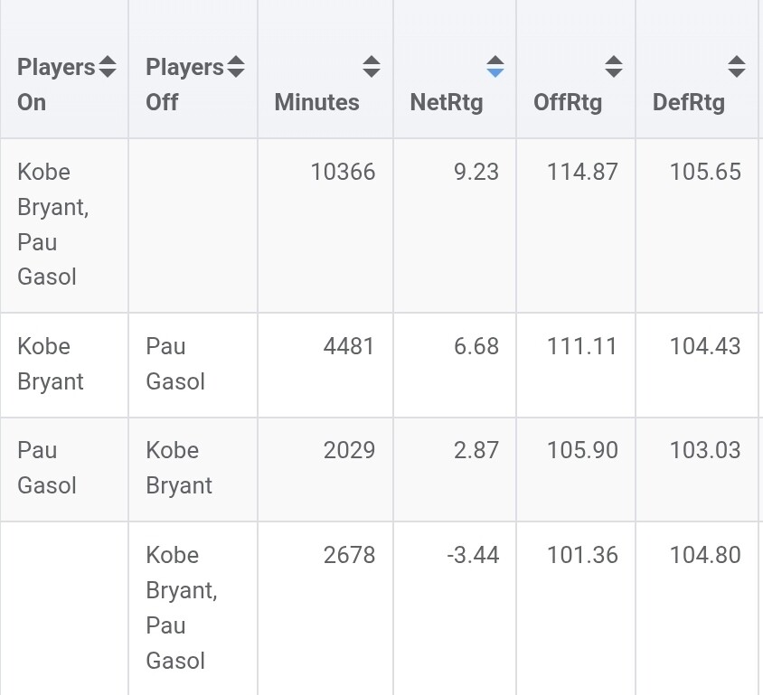763x695 pixels.
Task: Click the Minutes column sort arrows
Action: point(372,67)
